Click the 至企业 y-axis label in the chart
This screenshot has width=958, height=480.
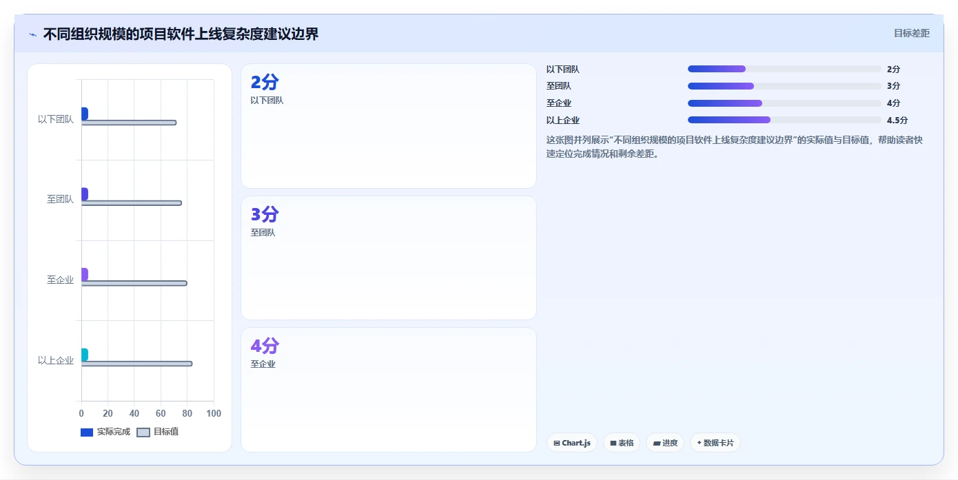point(60,280)
